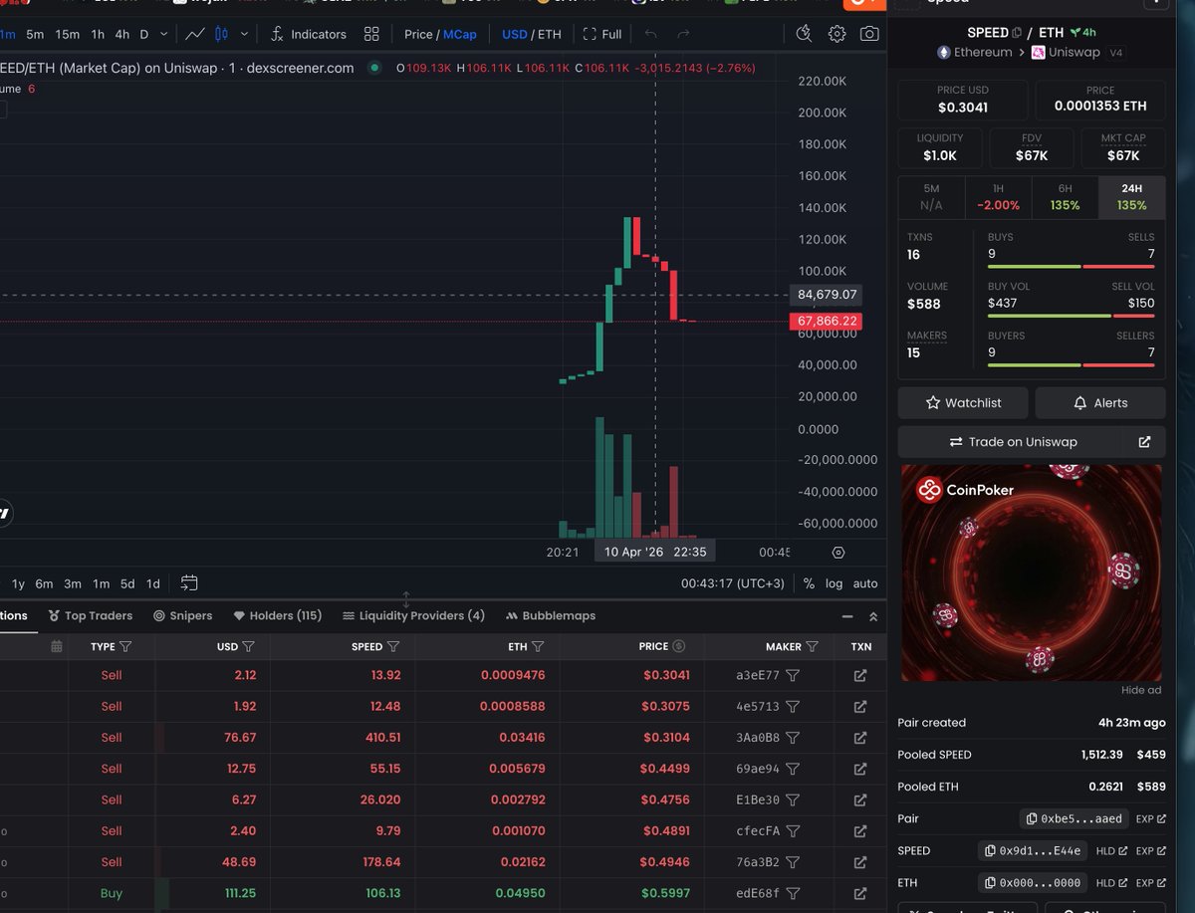1195x913 pixels.
Task: Toggle chart denomination to ETH
Action: click(550, 34)
